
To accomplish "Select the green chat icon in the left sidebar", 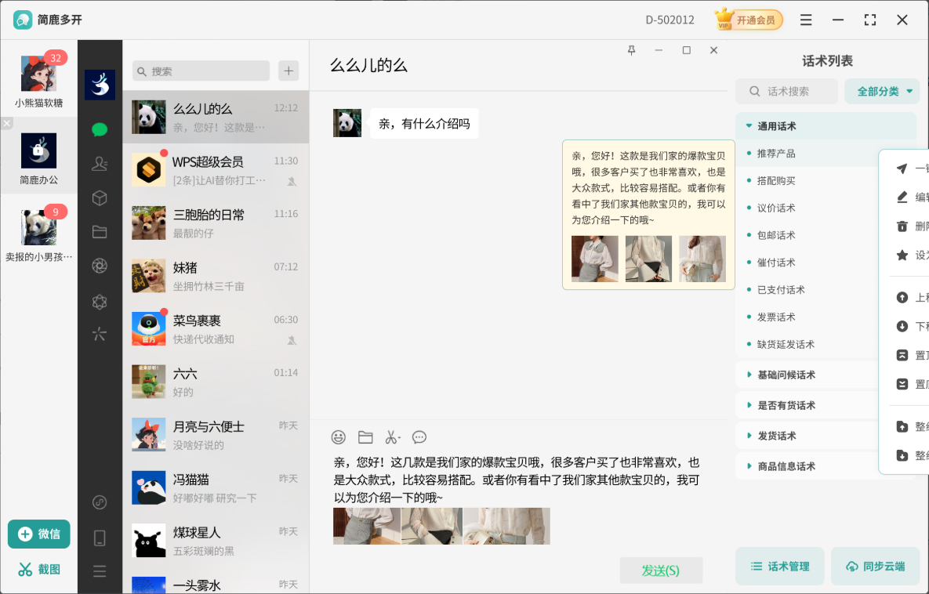I will click(x=100, y=129).
